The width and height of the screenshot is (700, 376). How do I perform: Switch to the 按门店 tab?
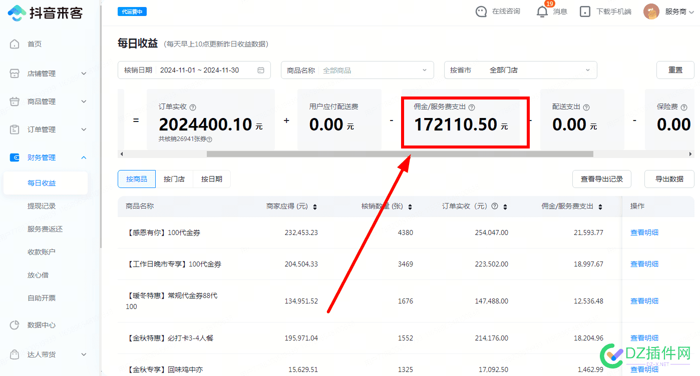coord(174,179)
